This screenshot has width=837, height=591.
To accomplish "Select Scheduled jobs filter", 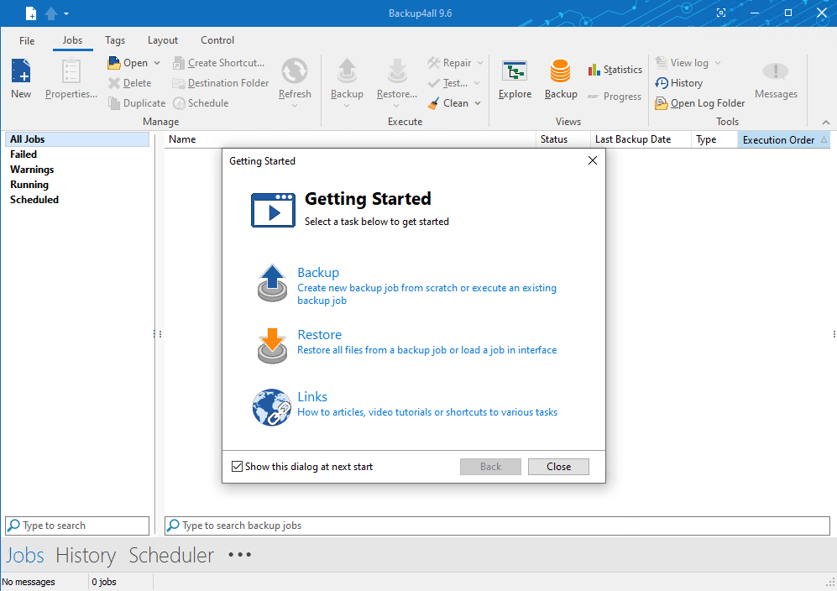I will [34, 200].
